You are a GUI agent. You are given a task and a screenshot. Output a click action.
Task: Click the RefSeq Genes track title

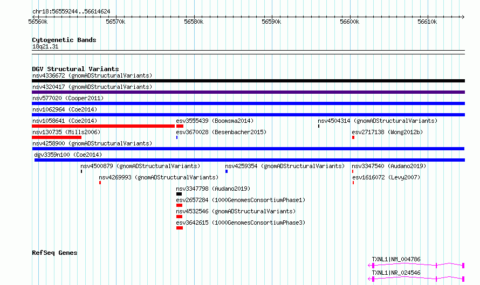pyautogui.click(x=54, y=253)
